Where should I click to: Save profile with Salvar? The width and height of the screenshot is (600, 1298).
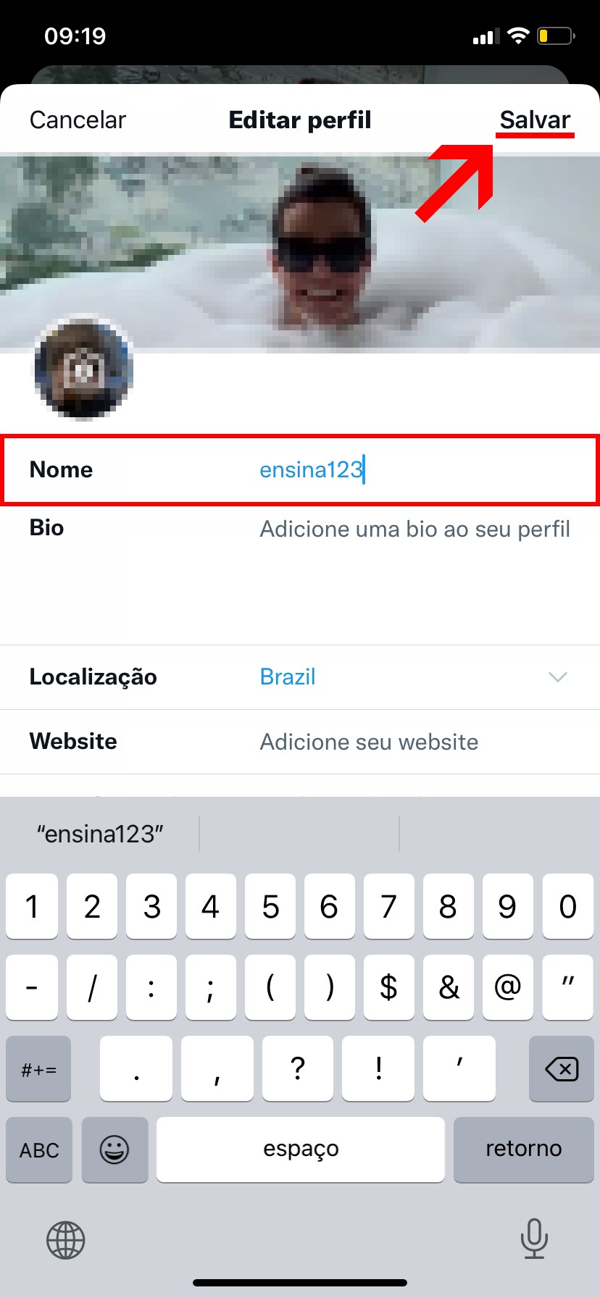pyautogui.click(x=535, y=120)
